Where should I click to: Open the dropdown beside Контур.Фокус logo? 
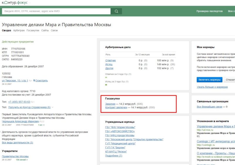click(30, 3)
